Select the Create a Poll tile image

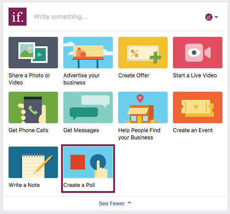coord(88,162)
